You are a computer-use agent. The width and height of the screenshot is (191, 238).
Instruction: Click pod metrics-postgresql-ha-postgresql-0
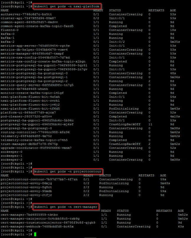tap(34, 73)
